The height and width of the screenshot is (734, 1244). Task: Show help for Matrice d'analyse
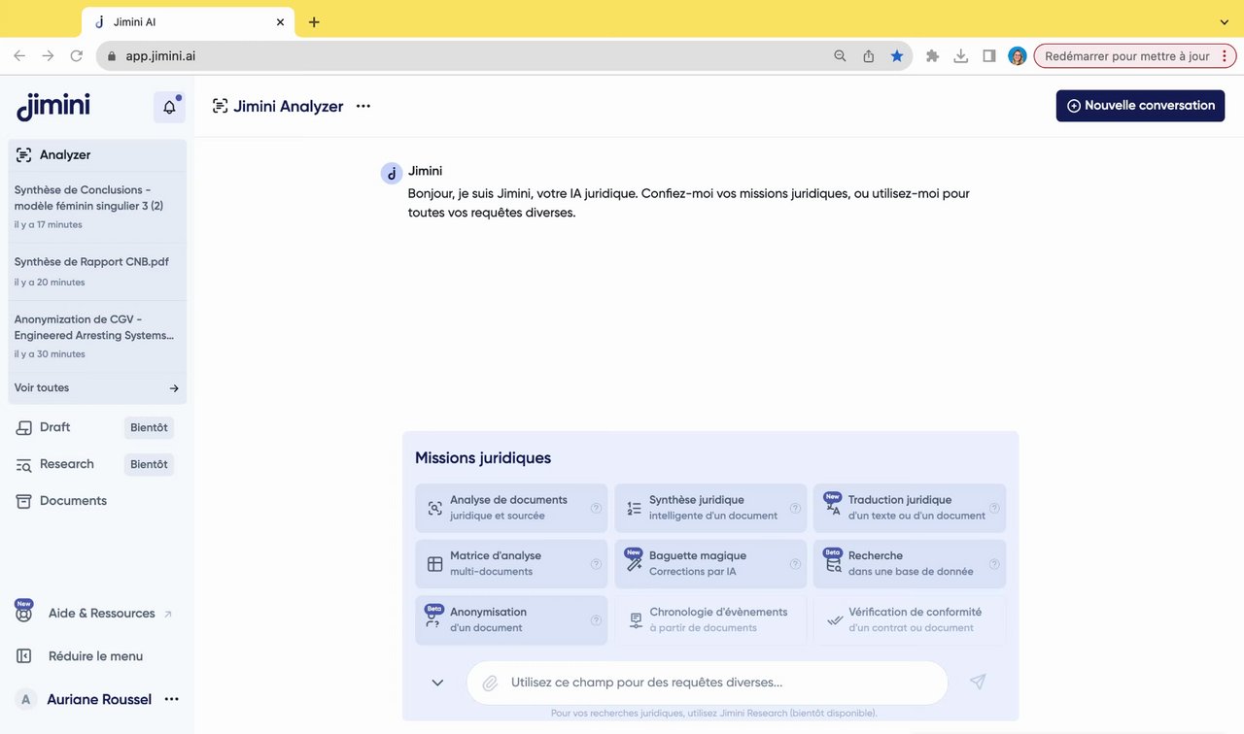tap(596, 564)
